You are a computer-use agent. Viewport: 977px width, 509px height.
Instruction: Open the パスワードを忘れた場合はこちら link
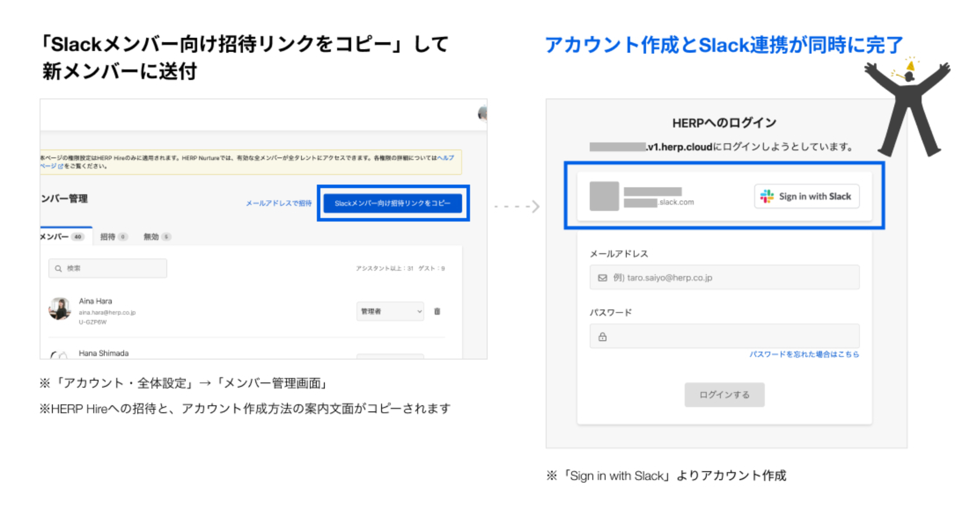pyautogui.click(x=804, y=354)
